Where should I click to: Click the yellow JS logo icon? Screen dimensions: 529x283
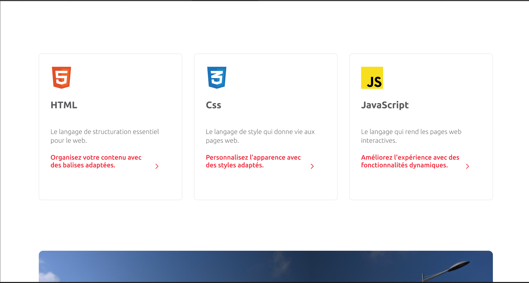coord(372,78)
